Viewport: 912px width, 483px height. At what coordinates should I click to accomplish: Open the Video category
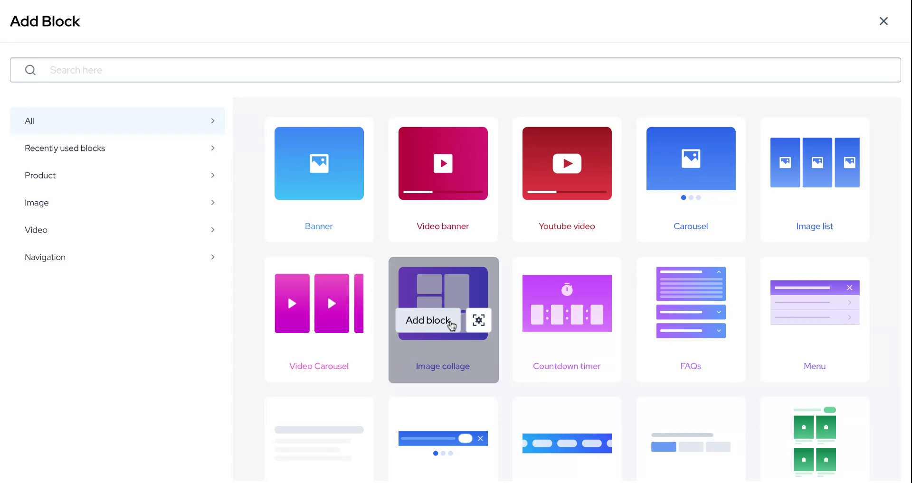point(117,230)
